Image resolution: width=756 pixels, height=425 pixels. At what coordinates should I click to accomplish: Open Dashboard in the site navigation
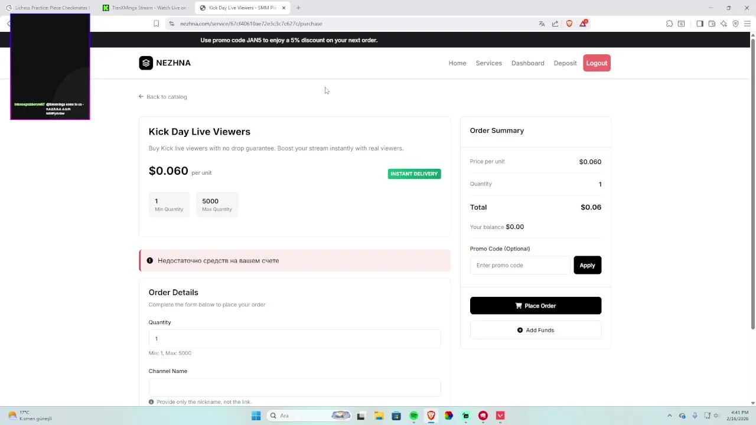coord(527,63)
